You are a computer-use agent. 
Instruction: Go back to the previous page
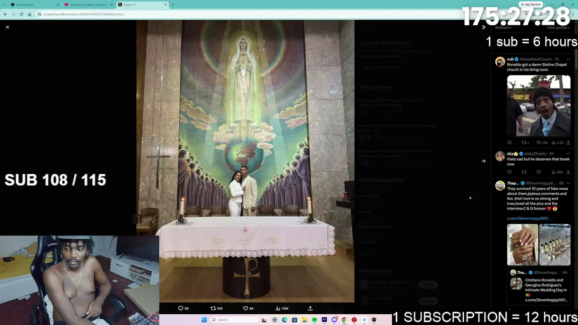tap(5, 14)
